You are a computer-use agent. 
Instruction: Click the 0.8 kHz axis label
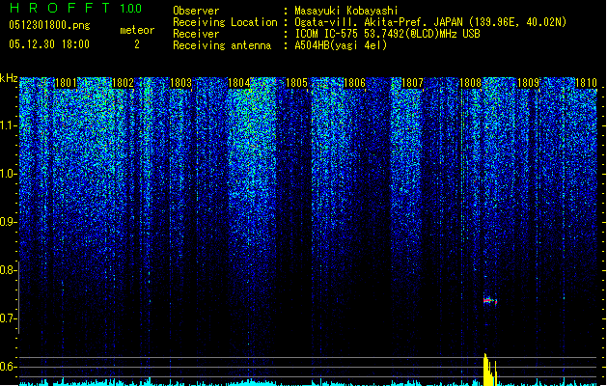8,270
